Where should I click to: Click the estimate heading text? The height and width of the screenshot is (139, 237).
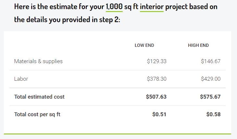click(116, 13)
